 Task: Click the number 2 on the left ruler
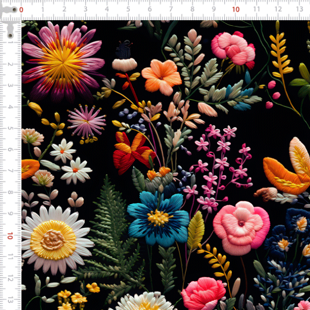pyautogui.click(x=10, y=64)
